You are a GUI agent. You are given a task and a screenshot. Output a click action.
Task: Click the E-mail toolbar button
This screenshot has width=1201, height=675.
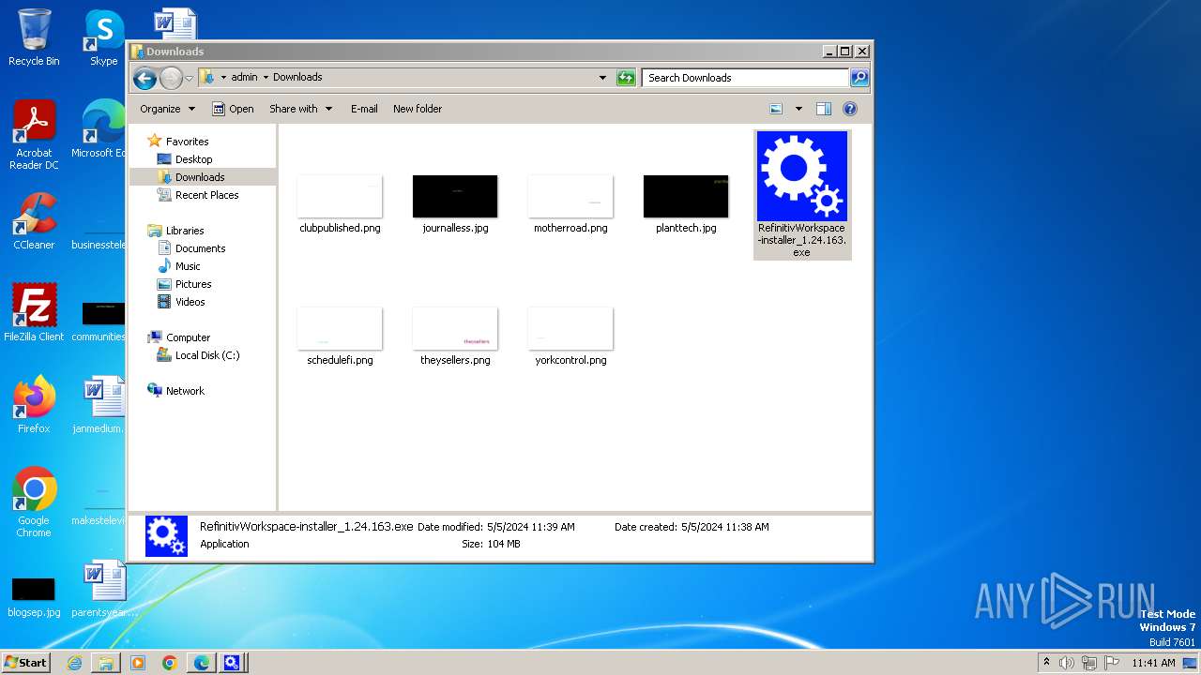coord(364,109)
